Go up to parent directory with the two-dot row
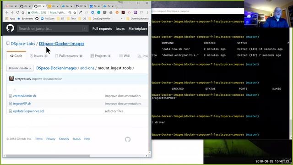The height and width of the screenshot is (165, 293). click(x=15, y=88)
